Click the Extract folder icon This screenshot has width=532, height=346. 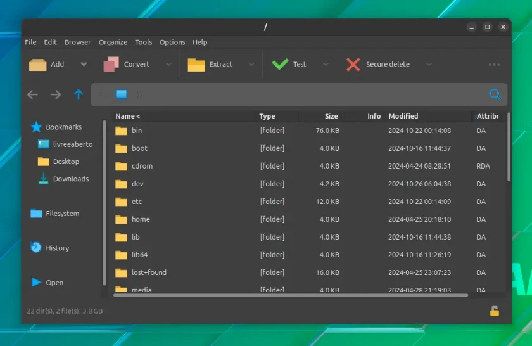pos(196,65)
